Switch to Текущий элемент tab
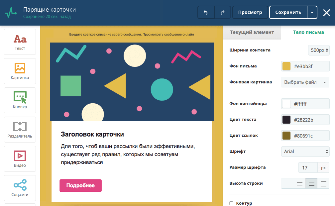The width and height of the screenshot is (335, 206). [x=252, y=32]
